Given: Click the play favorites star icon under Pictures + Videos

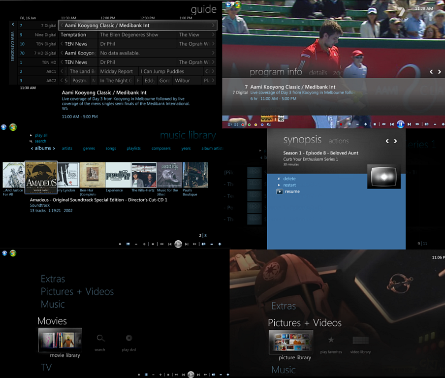Looking at the screenshot, I should pyautogui.click(x=331, y=340).
